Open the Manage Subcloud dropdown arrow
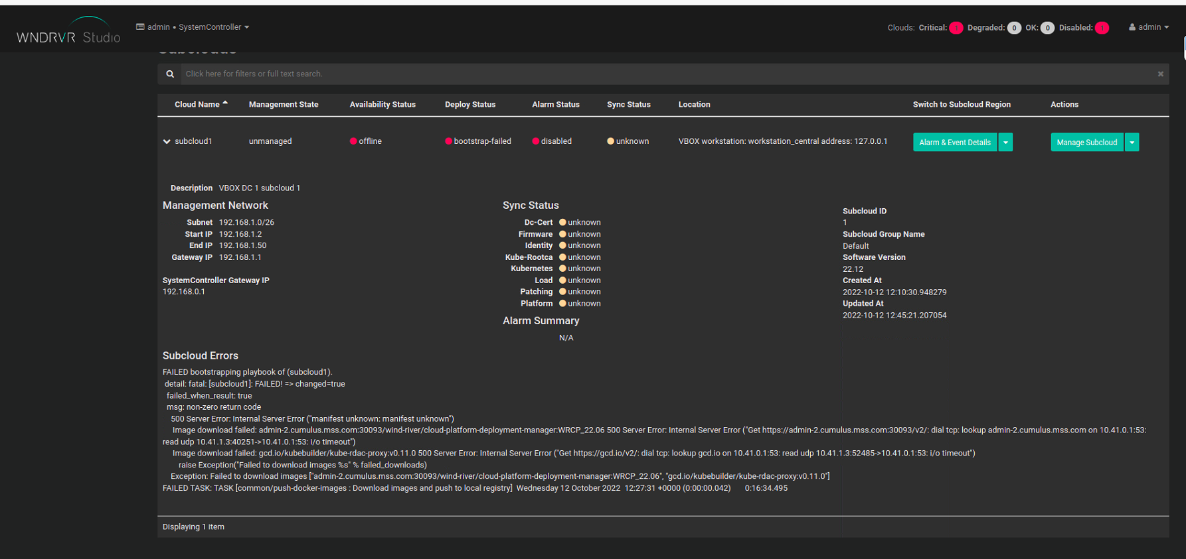This screenshot has height=559, width=1186. pos(1132,143)
